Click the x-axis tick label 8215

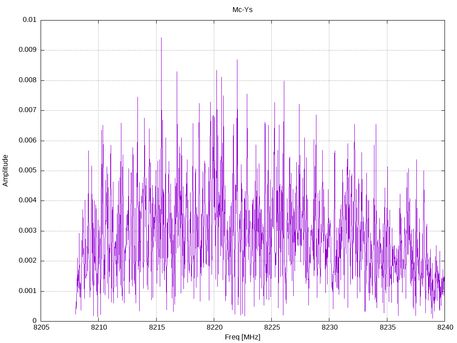pyautogui.click(x=157, y=327)
